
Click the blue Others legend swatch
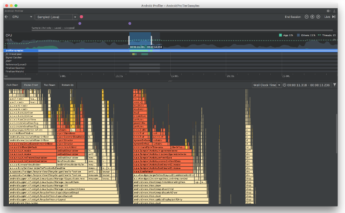pyautogui.click(x=298, y=35)
